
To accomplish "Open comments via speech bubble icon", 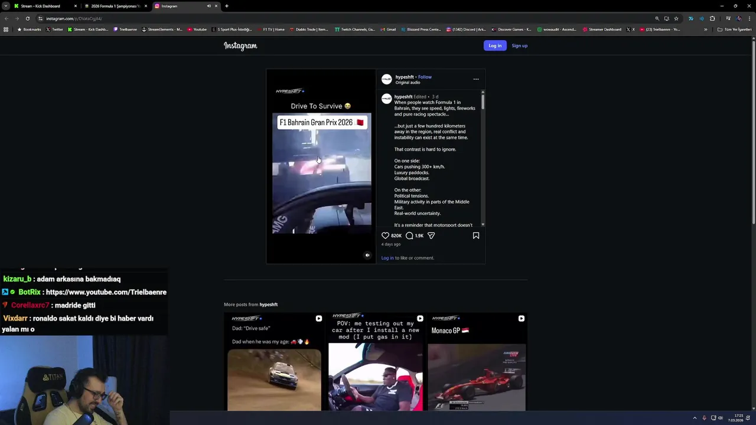I will 409,236.
